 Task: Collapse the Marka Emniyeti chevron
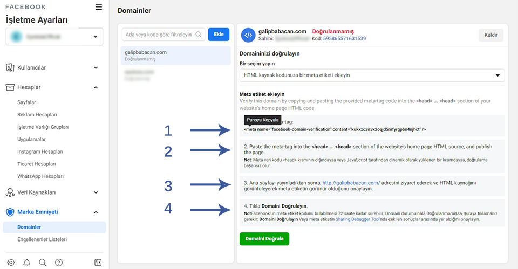96,212
